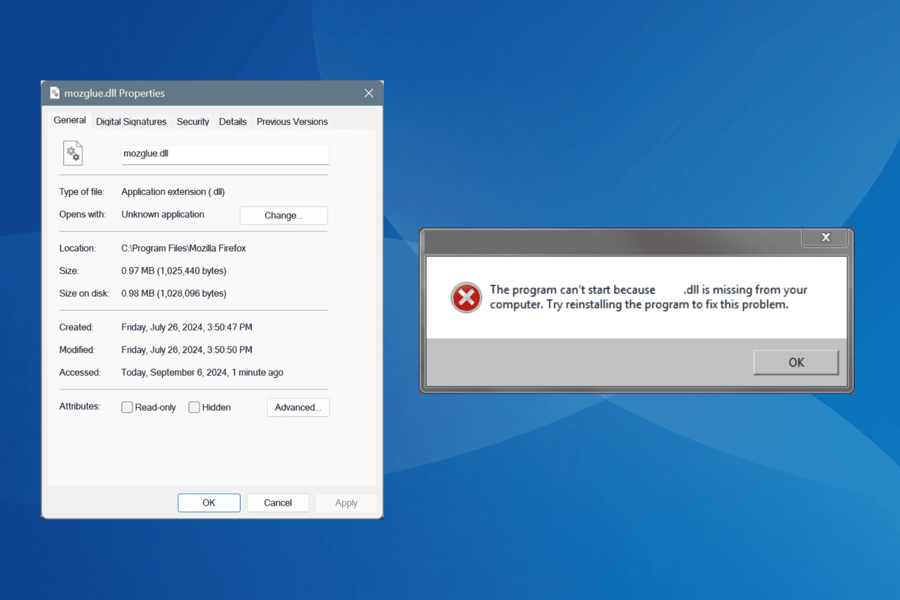Click the red error icon in the dialog

pyautogui.click(x=466, y=298)
